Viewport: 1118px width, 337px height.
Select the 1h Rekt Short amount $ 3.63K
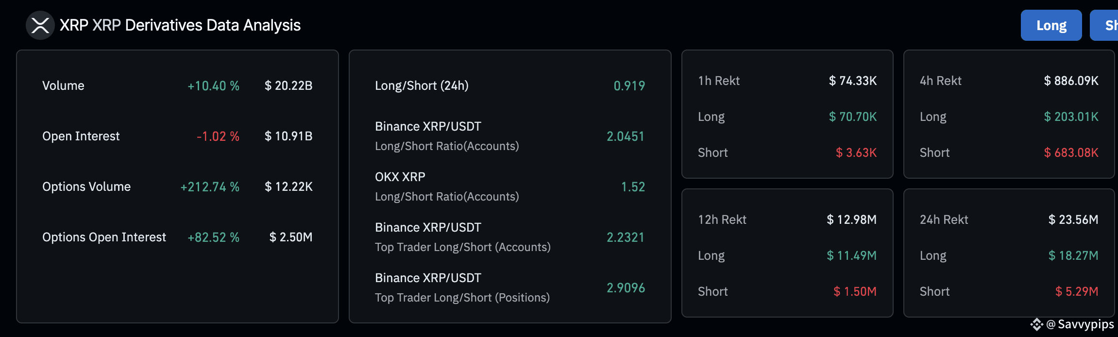(856, 152)
